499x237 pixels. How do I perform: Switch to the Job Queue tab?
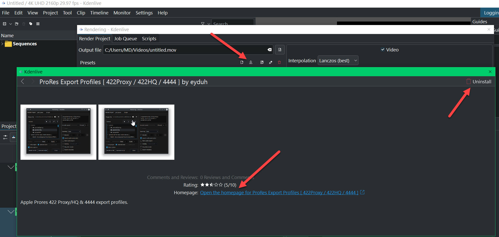tap(125, 38)
